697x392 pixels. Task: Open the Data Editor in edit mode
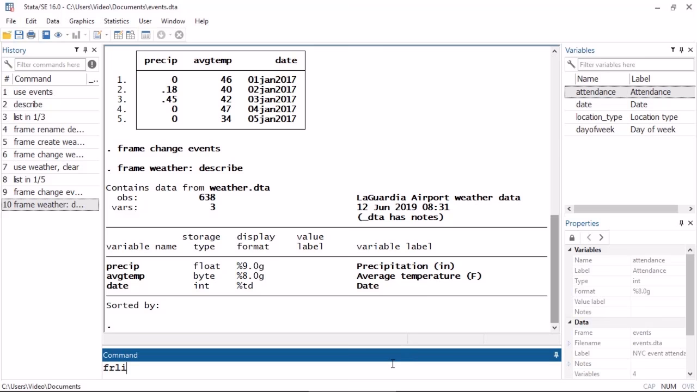tap(119, 35)
